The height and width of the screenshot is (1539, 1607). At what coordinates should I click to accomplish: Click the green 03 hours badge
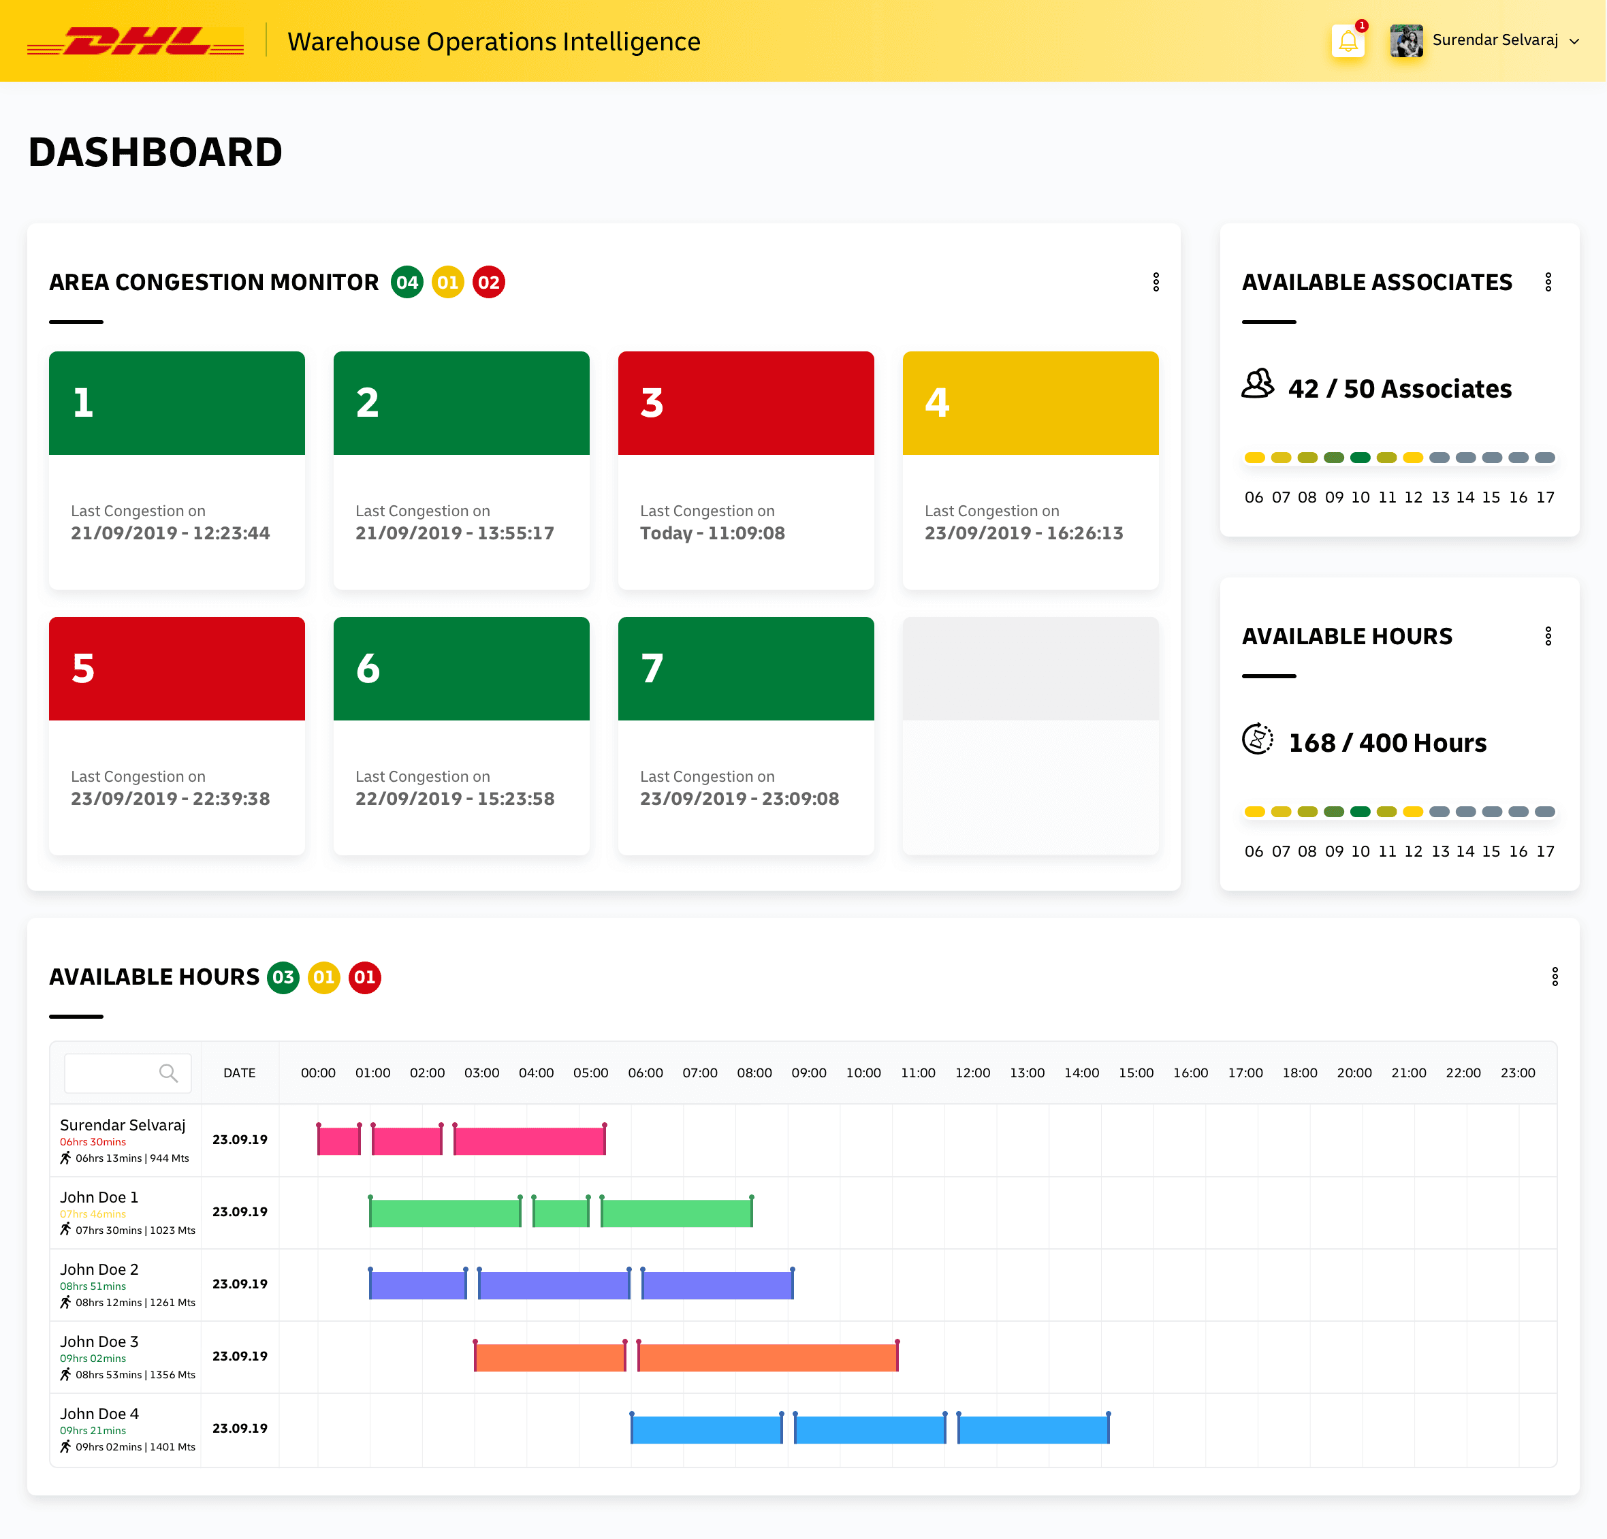point(283,977)
